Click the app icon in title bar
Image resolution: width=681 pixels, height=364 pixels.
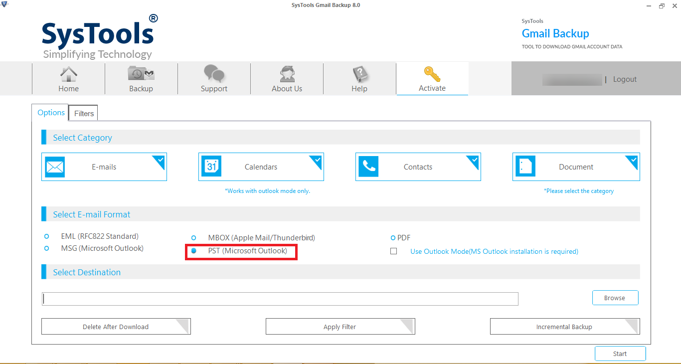[5, 5]
